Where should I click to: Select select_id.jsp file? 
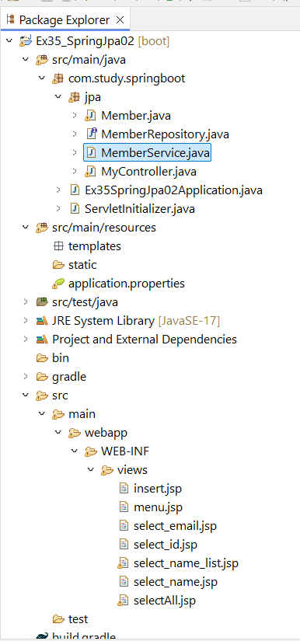166,545
